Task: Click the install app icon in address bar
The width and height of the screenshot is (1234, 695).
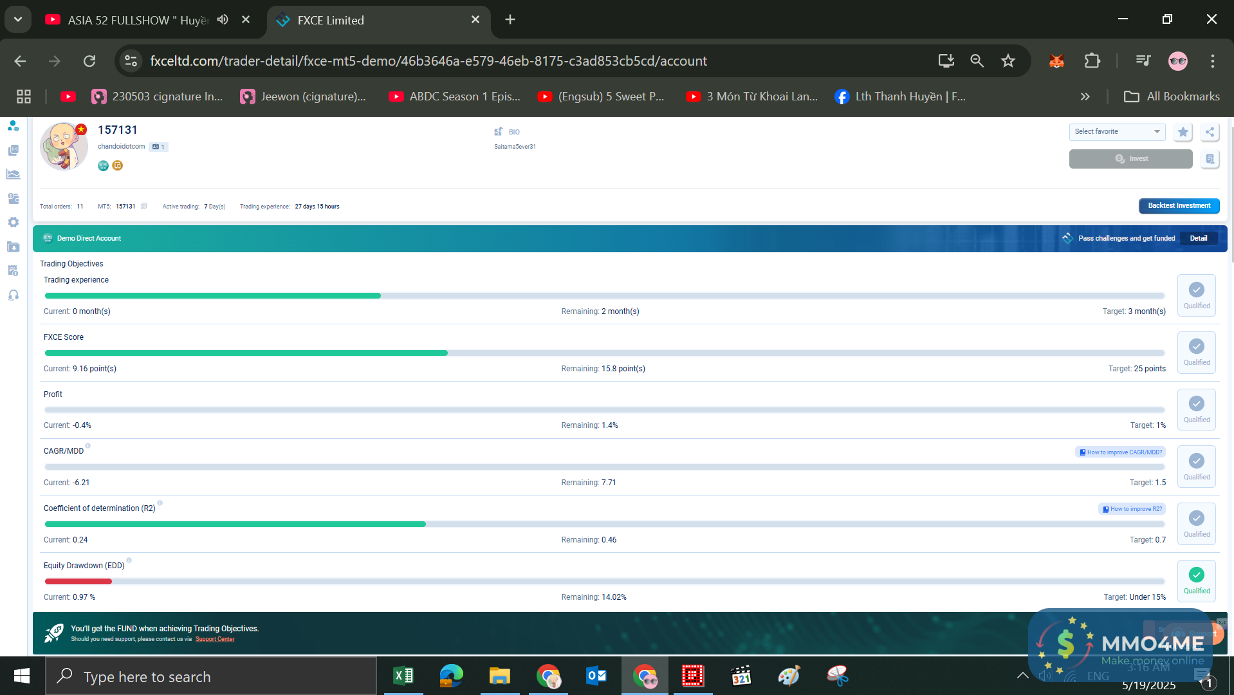Action: (946, 61)
